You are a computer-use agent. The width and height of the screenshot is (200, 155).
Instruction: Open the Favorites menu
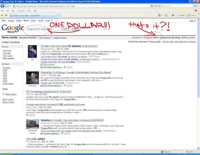(21, 11)
